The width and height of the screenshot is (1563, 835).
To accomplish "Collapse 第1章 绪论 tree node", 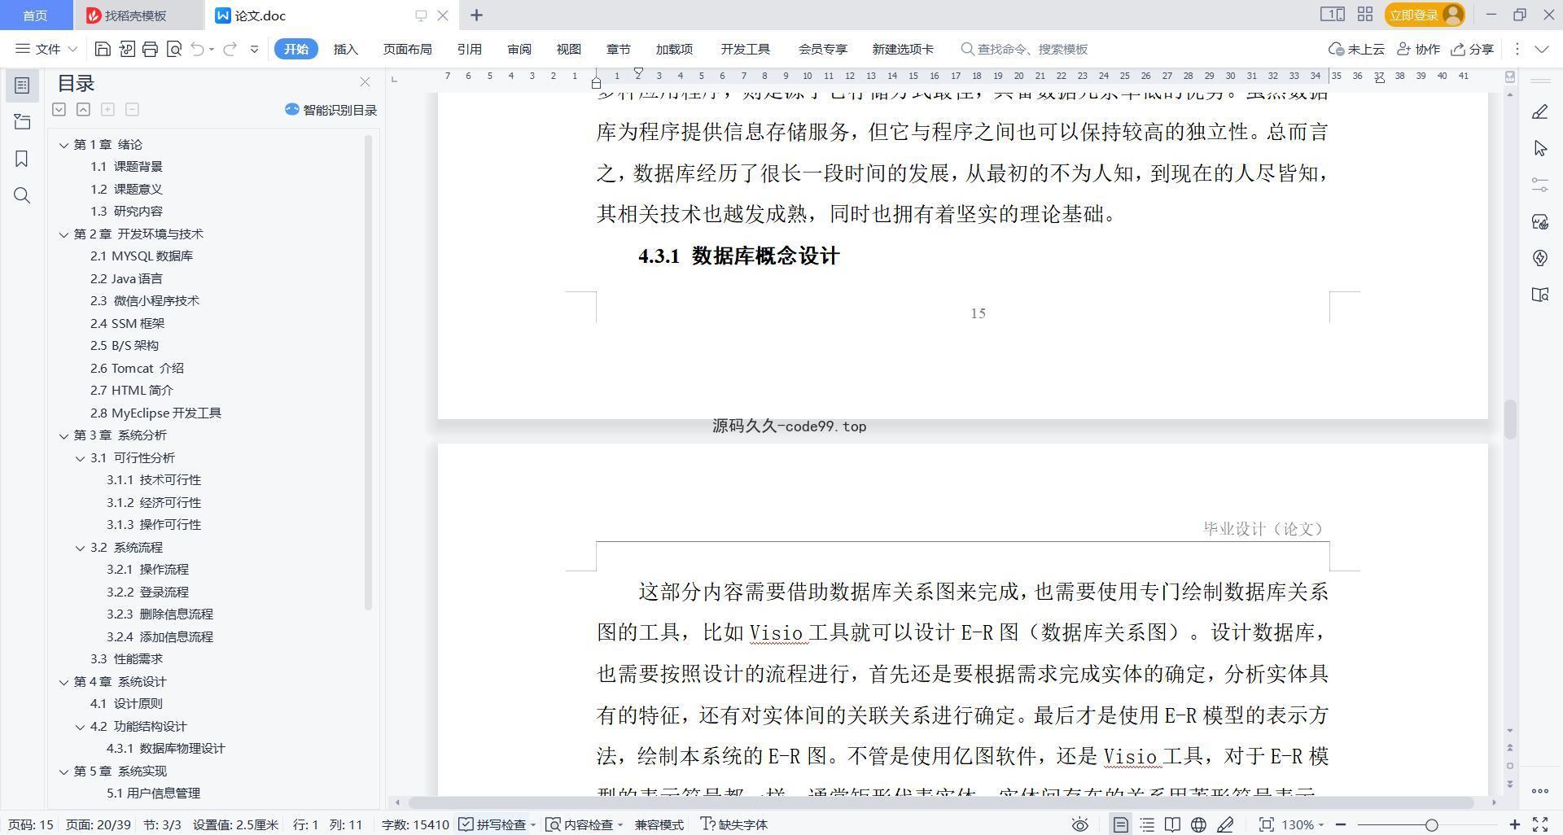I will coord(63,145).
